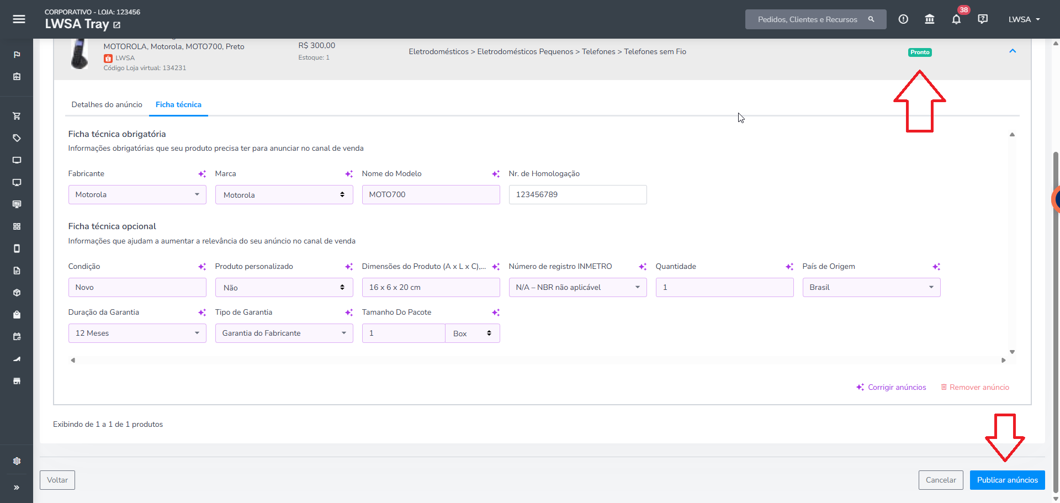
Task: Open the grid modules sidebar icon
Action: coord(17,226)
